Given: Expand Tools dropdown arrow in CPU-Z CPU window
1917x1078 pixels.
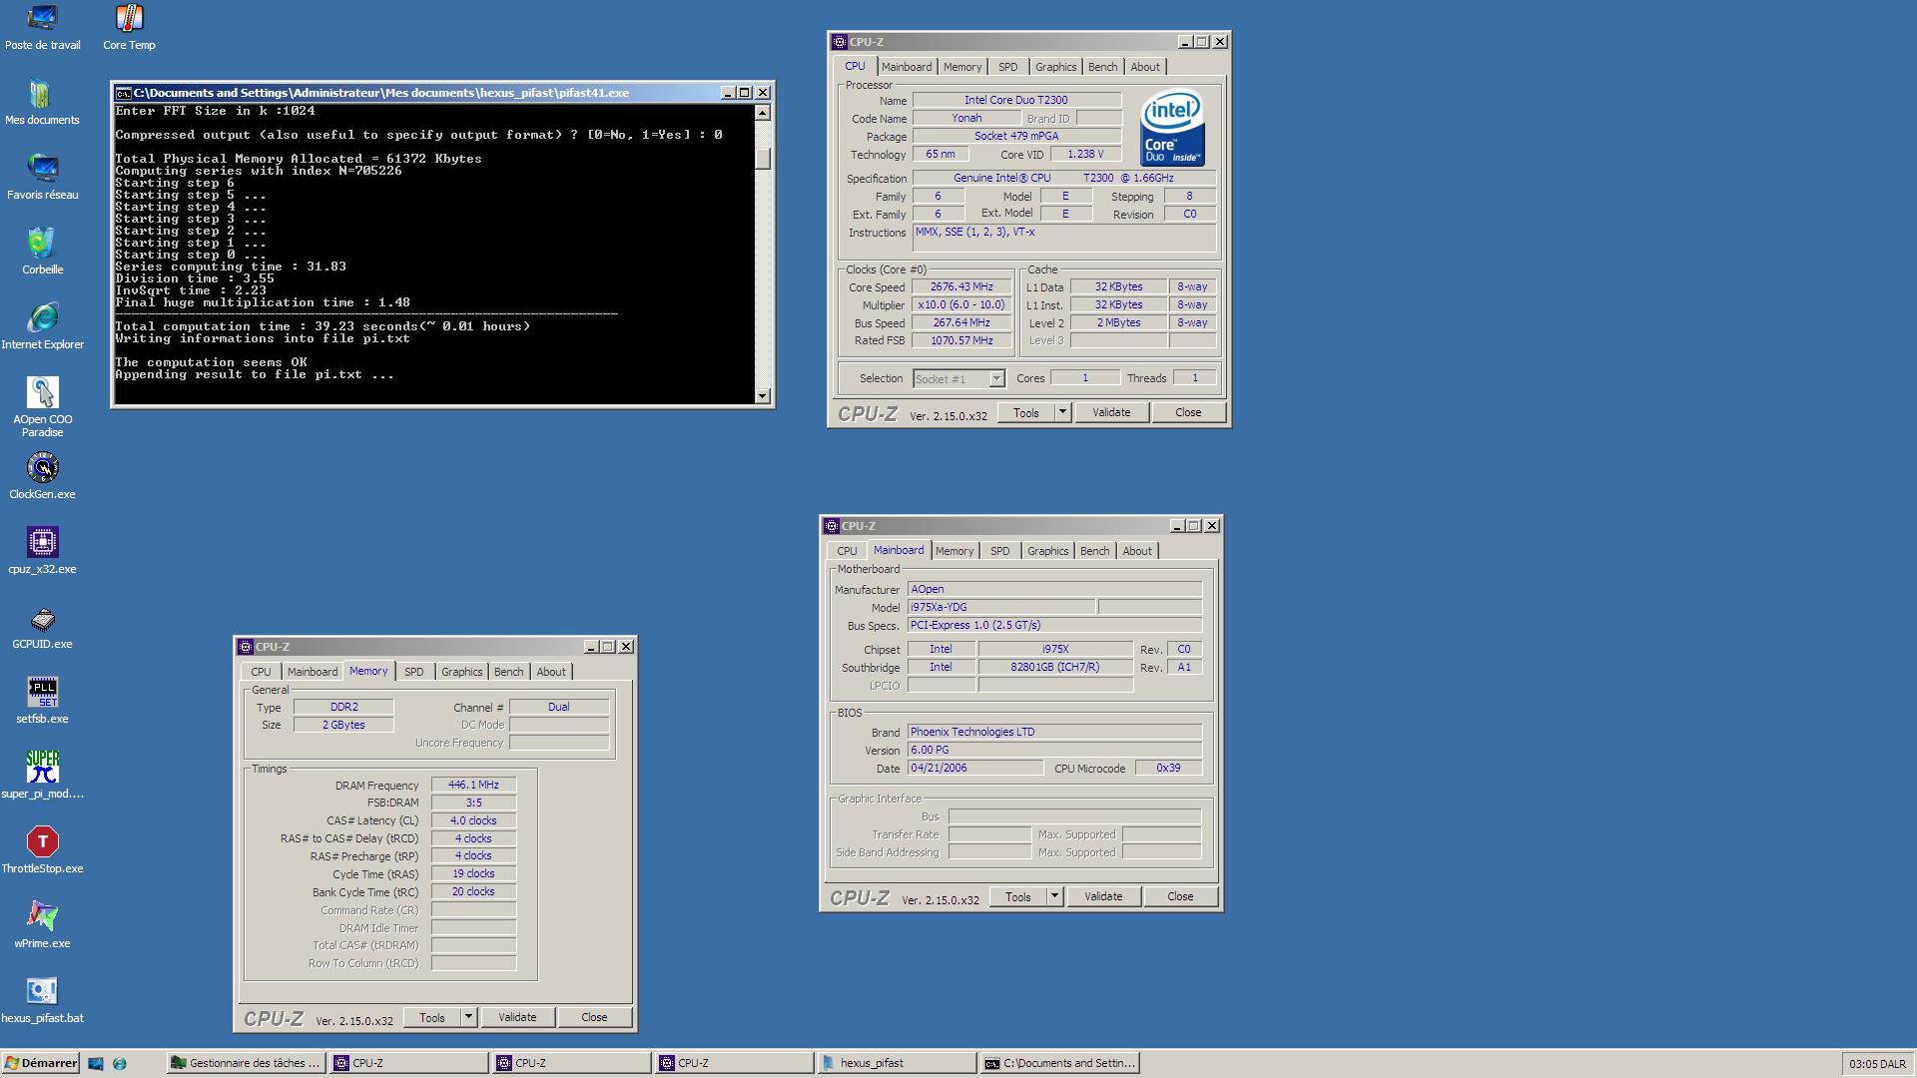Looking at the screenshot, I should pyautogui.click(x=1062, y=412).
